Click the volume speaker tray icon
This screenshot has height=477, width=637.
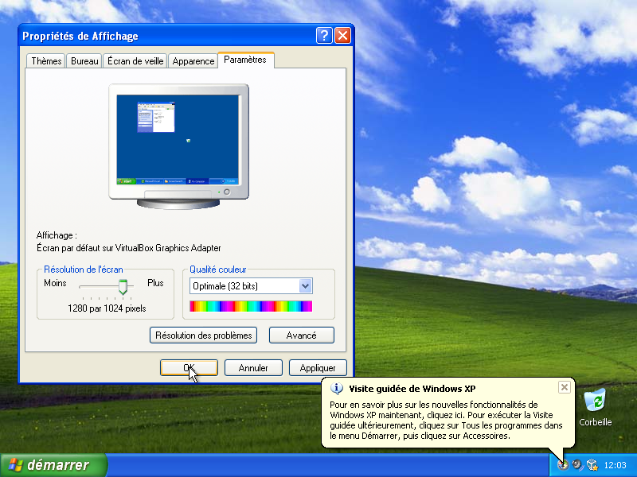coord(577,465)
